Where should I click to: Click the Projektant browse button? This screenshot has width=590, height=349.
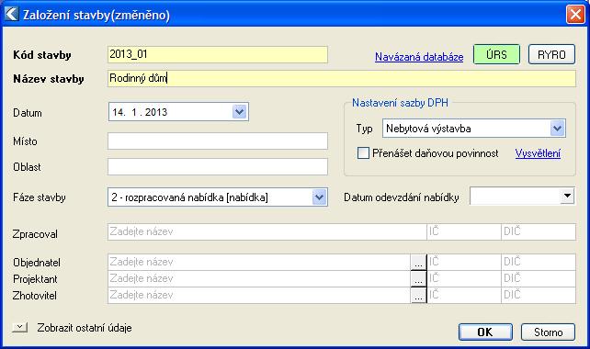418,278
